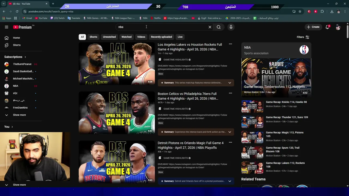This screenshot has height=196, width=349.
Task: Select the Live filter chip
Action: click(x=180, y=37)
